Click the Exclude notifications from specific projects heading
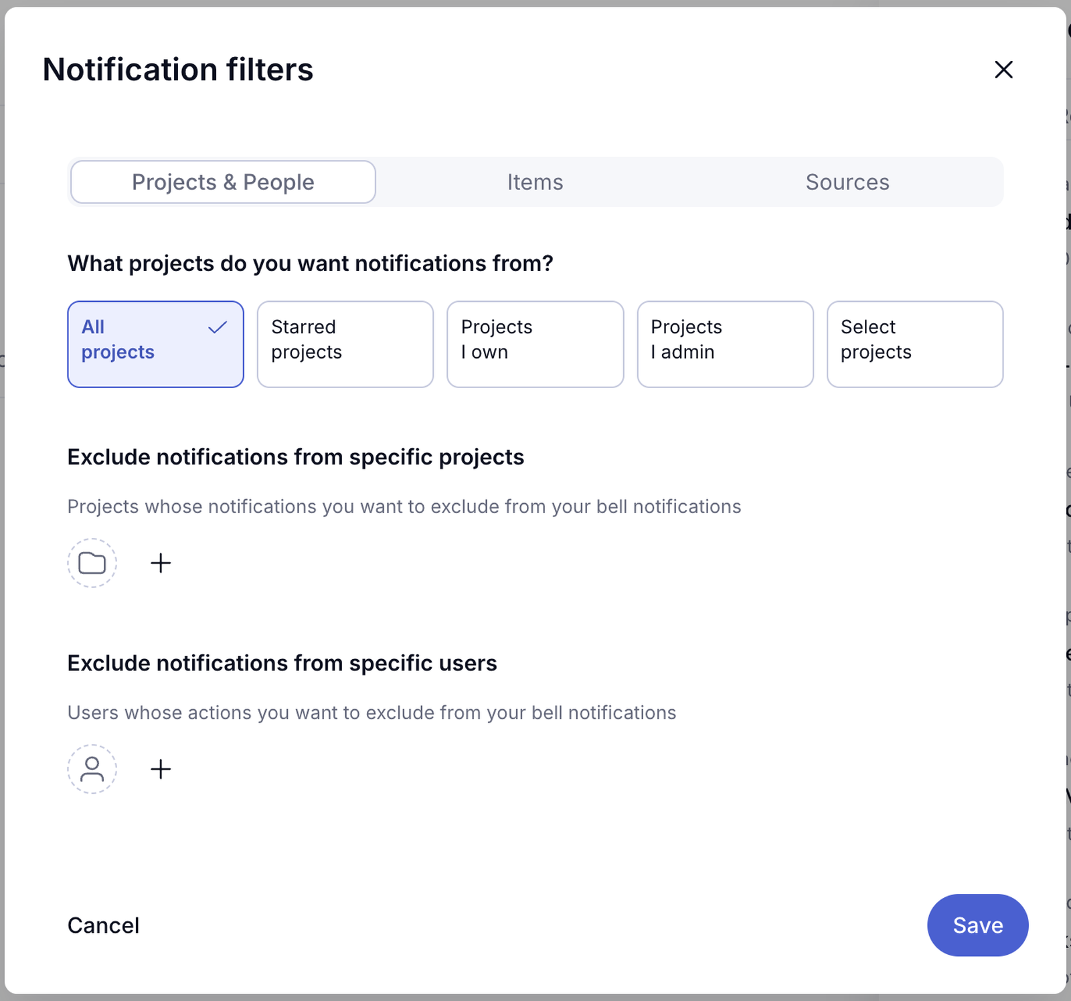The width and height of the screenshot is (1071, 1001). point(296,457)
